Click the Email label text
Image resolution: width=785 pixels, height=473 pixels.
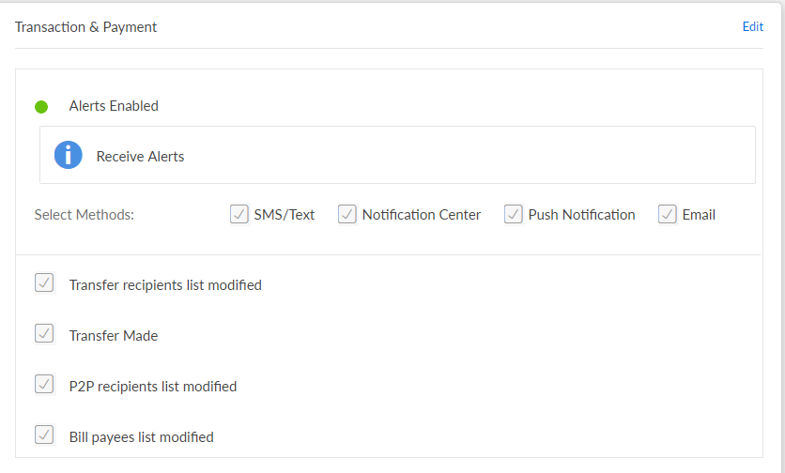(x=699, y=215)
